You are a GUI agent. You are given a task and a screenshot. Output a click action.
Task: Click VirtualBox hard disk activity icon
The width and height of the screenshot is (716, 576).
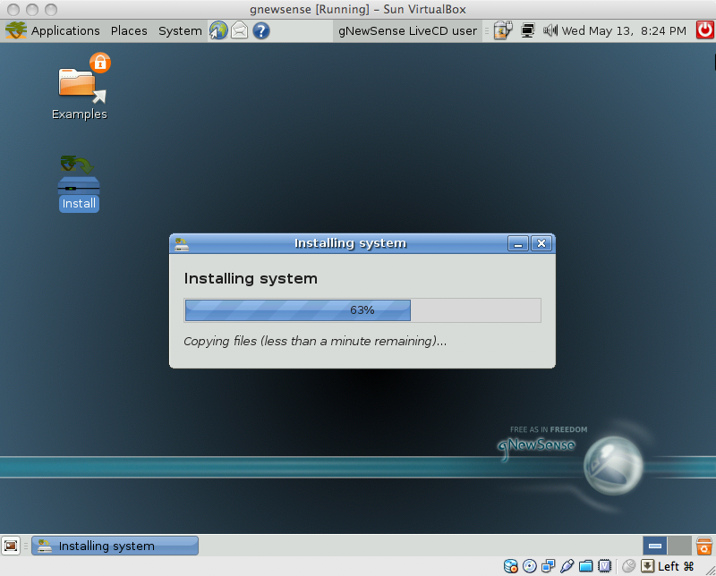(510, 566)
